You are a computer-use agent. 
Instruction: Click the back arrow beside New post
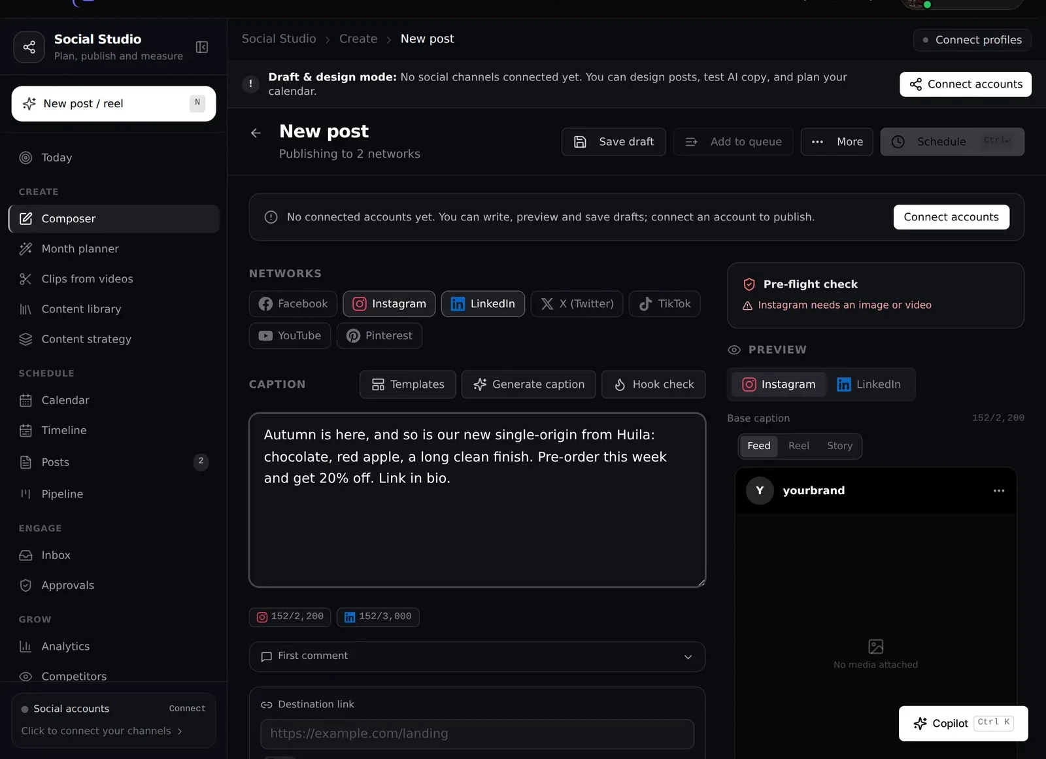point(256,133)
